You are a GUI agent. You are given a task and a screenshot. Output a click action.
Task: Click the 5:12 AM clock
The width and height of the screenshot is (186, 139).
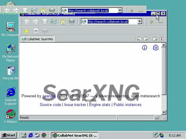click(x=175, y=135)
